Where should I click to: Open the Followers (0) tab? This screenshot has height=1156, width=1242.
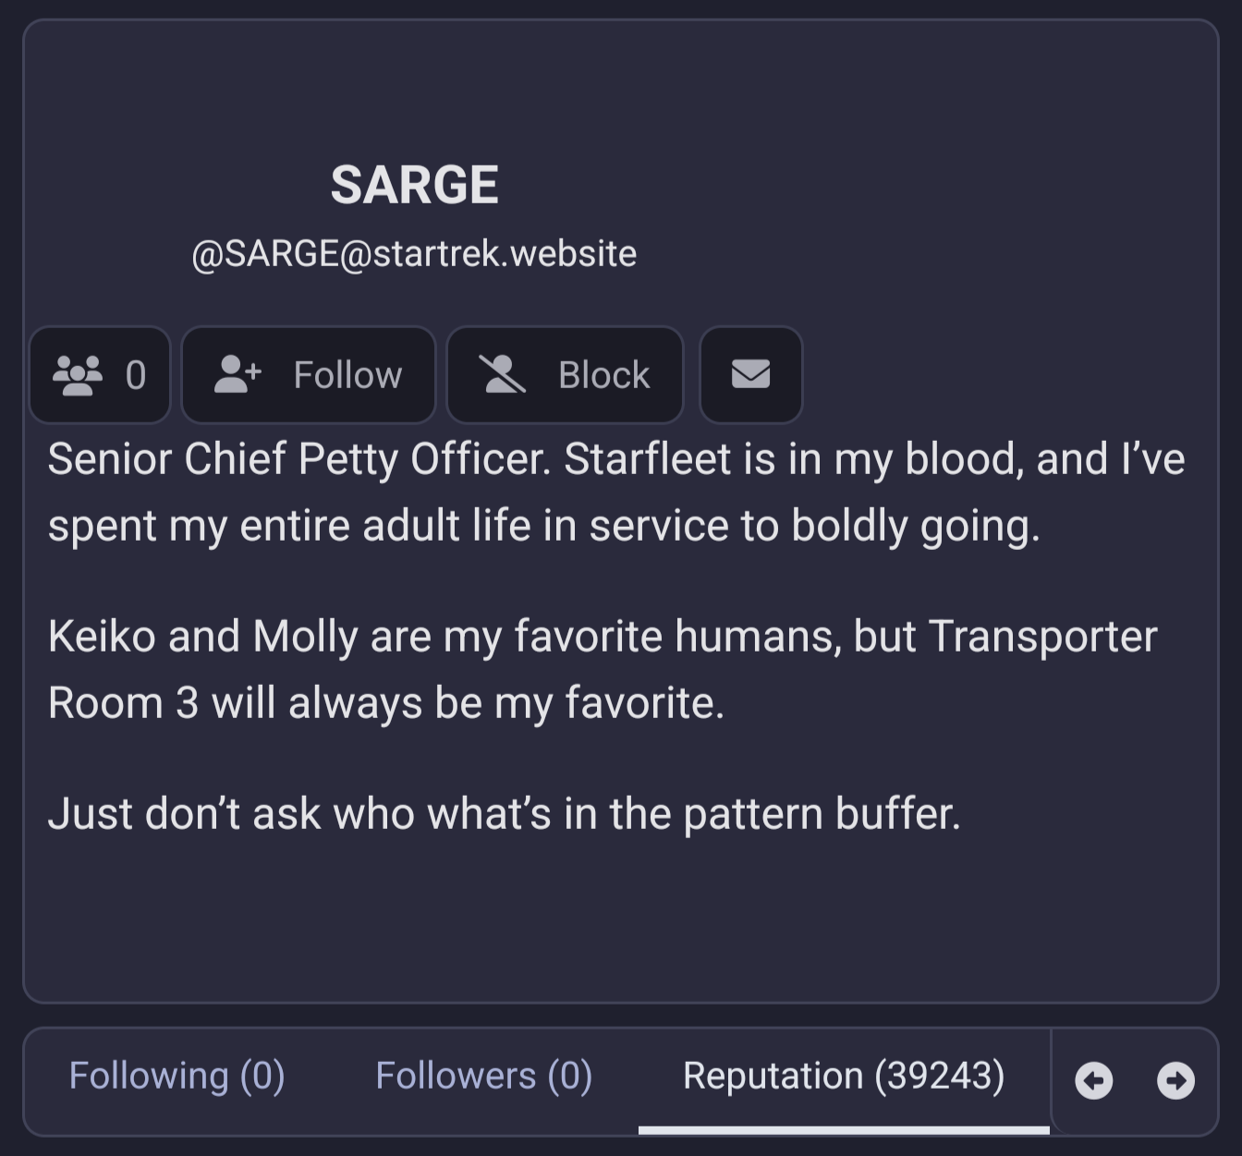(483, 1076)
